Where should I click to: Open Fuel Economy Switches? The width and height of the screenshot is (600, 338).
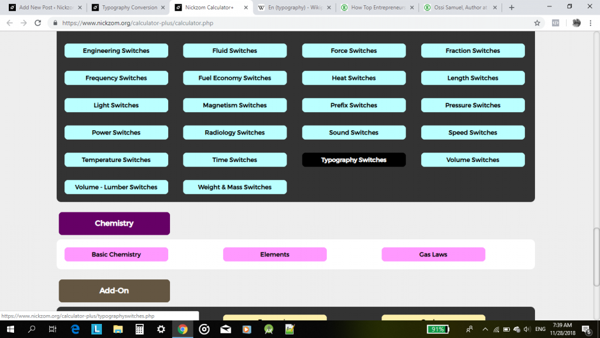point(234,78)
